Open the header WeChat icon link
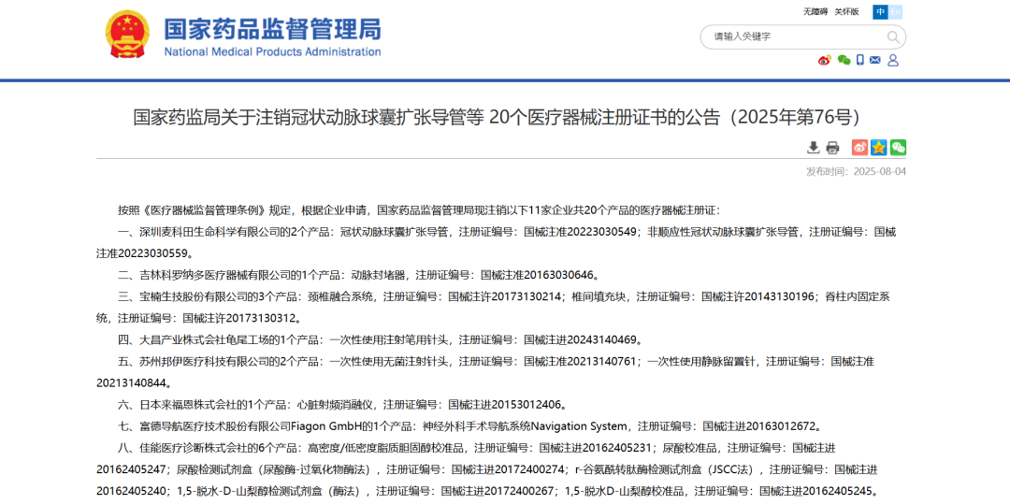Viewport: 1010px width, 504px height. [844, 61]
